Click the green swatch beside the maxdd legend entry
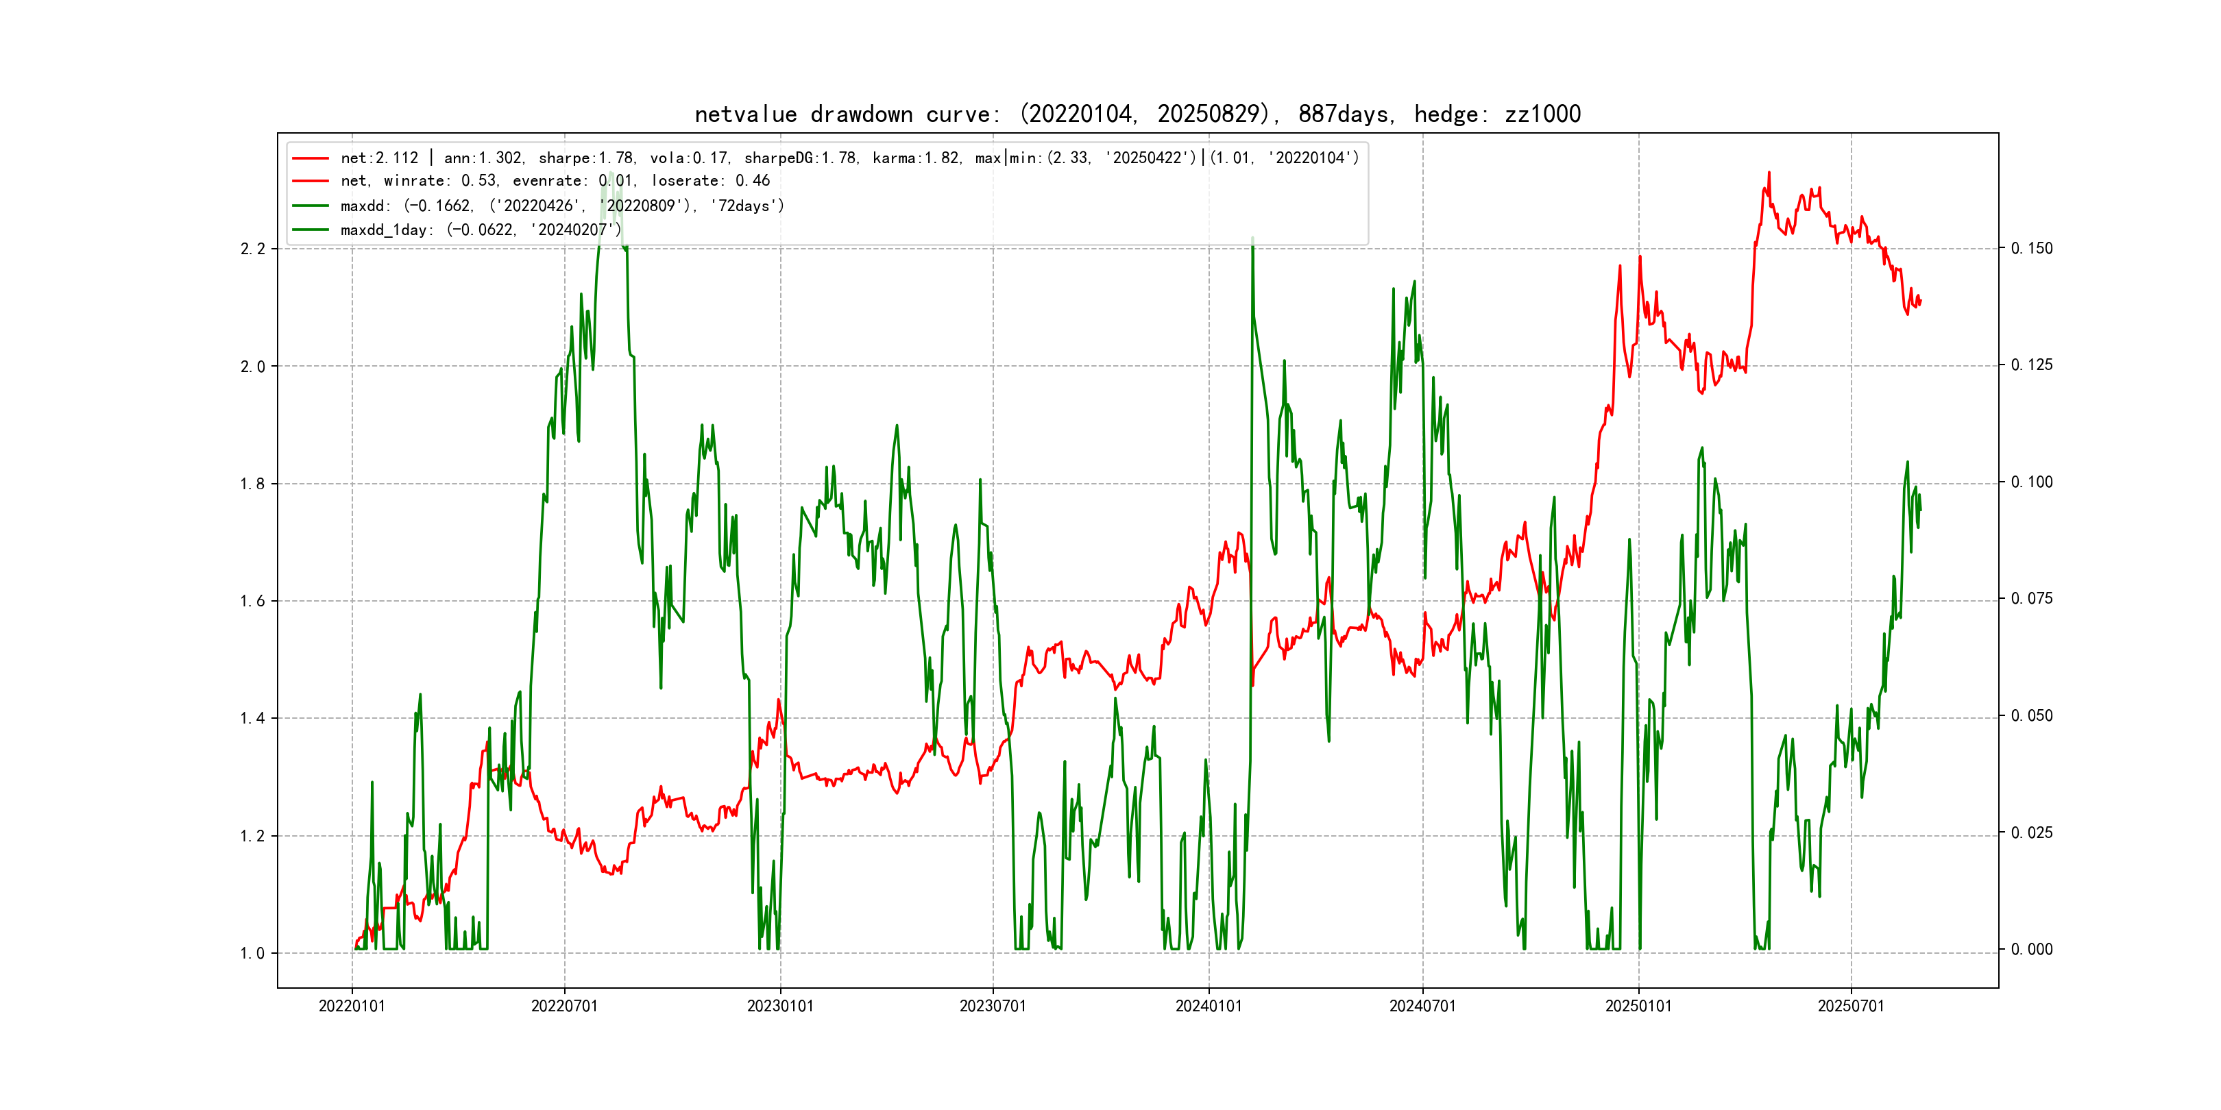Image resolution: width=2221 pixels, height=1110 pixels. (311, 206)
